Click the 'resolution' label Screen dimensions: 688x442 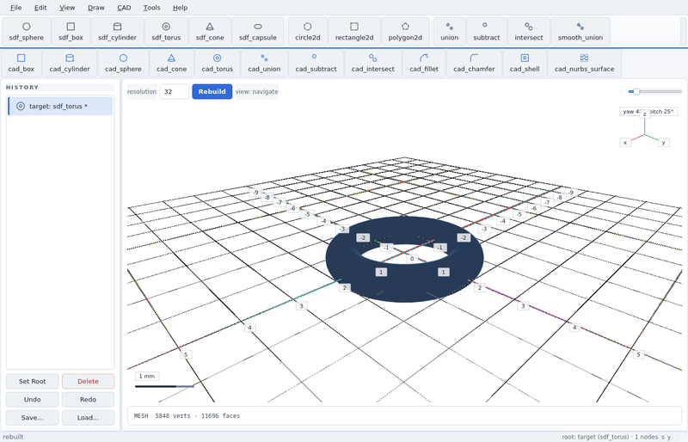point(142,92)
